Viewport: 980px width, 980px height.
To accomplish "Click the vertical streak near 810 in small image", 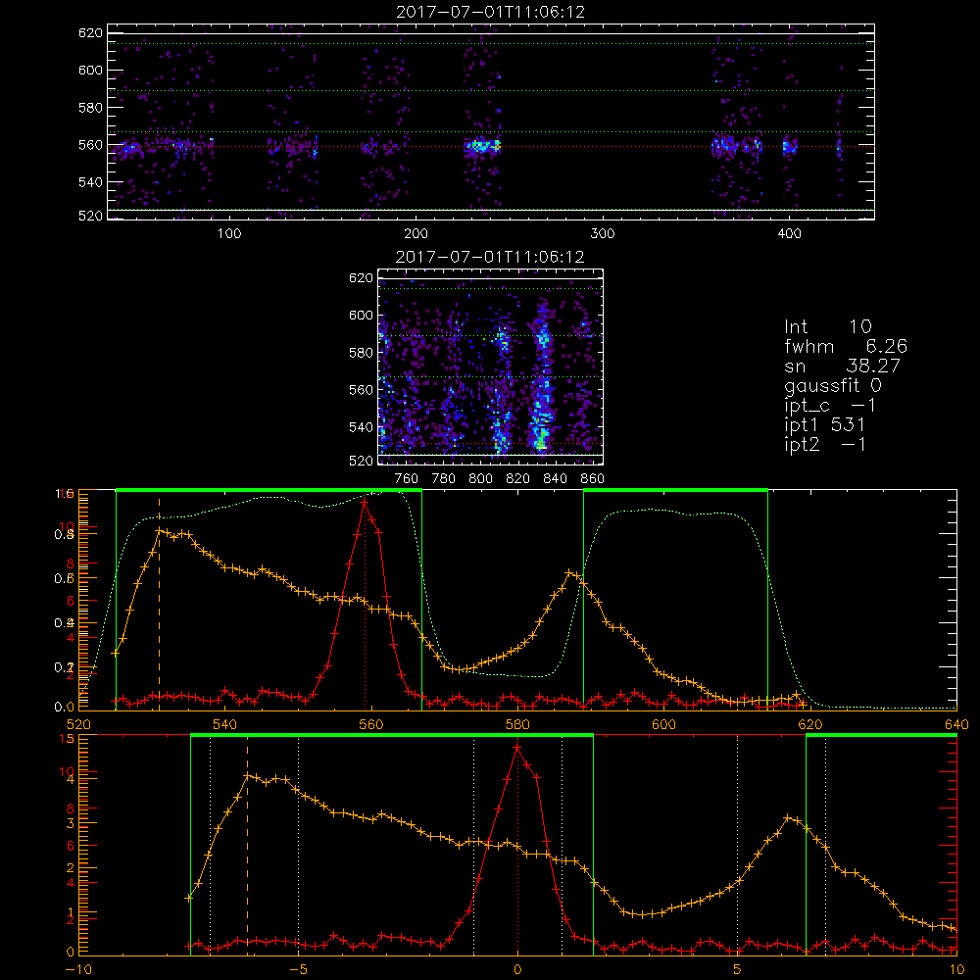I will coord(501,387).
